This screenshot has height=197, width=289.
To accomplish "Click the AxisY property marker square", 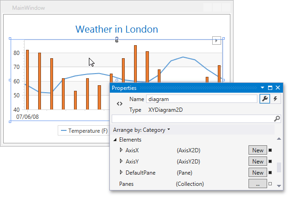I will [270, 162].
